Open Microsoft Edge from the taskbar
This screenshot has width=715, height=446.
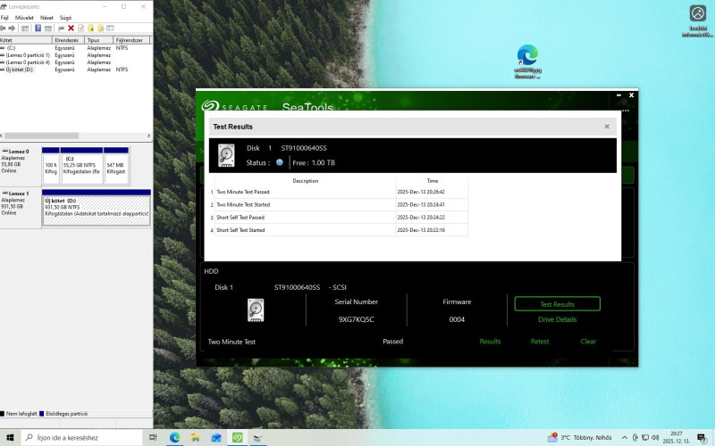pyautogui.click(x=174, y=437)
